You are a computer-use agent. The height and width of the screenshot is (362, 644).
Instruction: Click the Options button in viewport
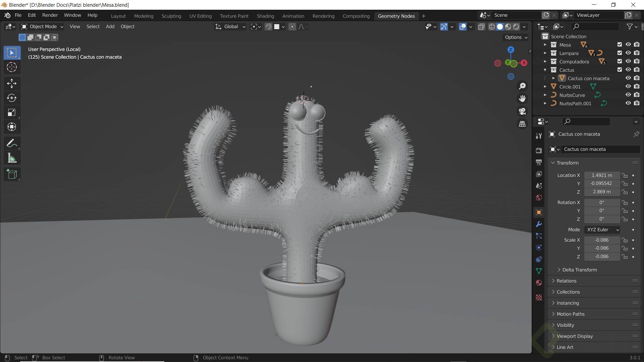click(x=516, y=37)
